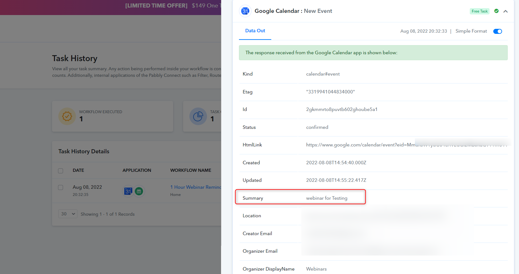This screenshot has width=519, height=274.
Task: Click the Id value in response data
Action: pos(342,109)
